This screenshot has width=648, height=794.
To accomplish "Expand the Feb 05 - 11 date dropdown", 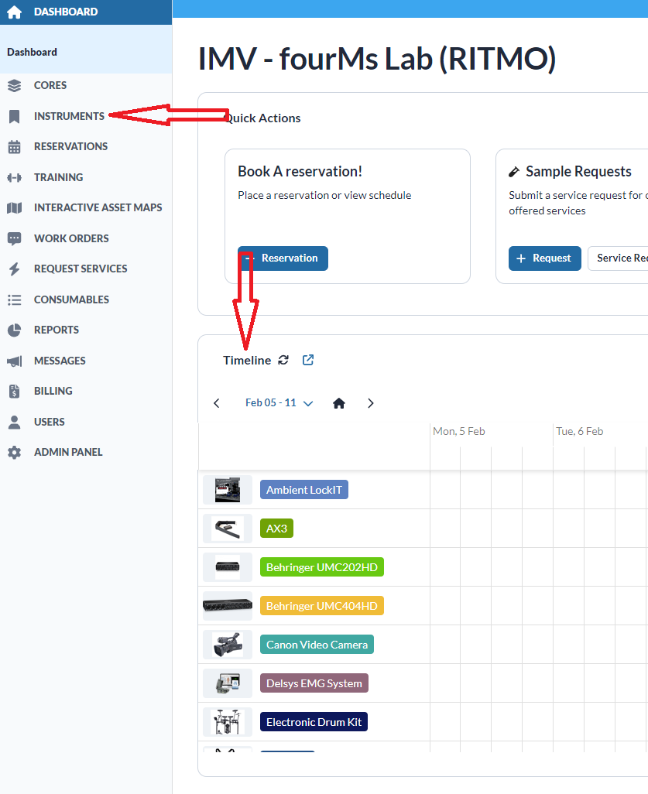I will pos(279,403).
